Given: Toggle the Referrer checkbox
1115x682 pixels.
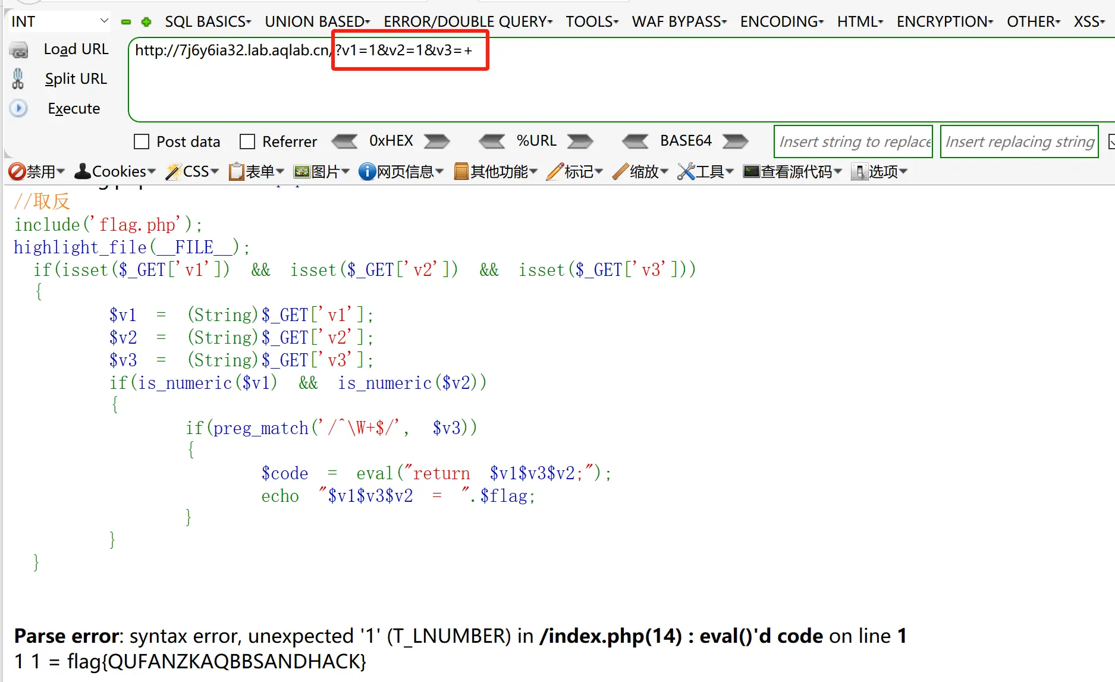Looking at the screenshot, I should pyautogui.click(x=247, y=142).
